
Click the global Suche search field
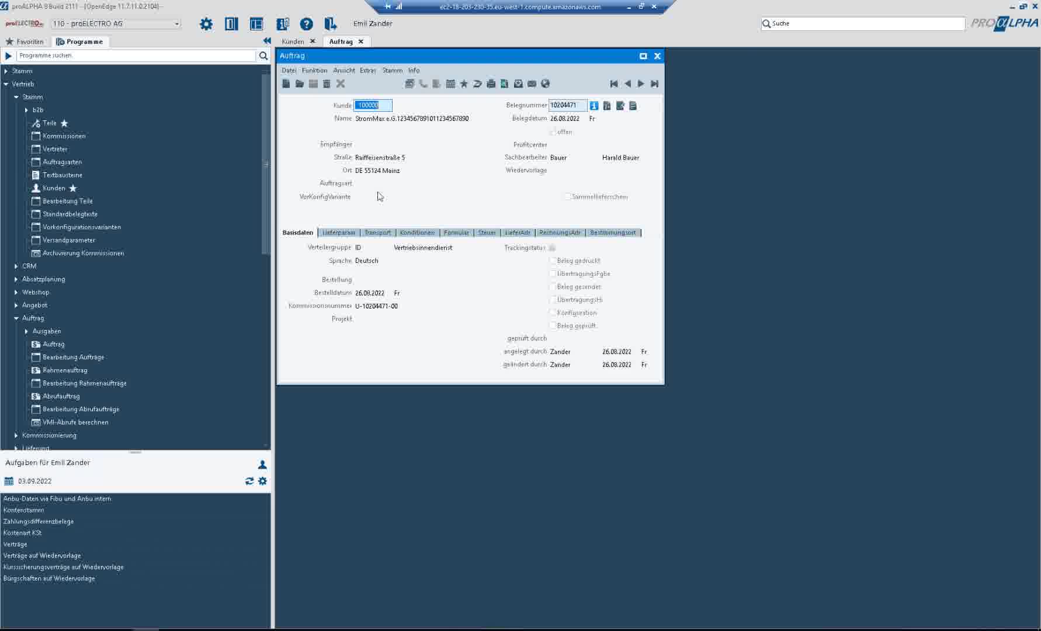pyautogui.click(x=863, y=23)
